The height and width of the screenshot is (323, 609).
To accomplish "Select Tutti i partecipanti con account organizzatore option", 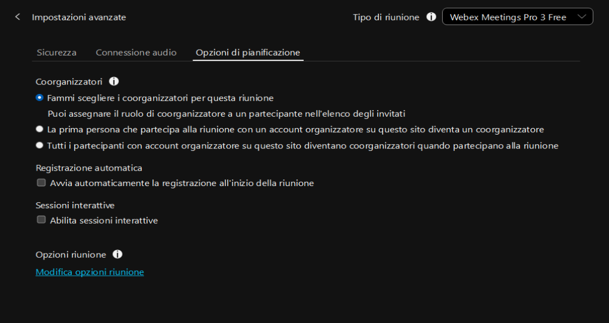I will click(39, 145).
